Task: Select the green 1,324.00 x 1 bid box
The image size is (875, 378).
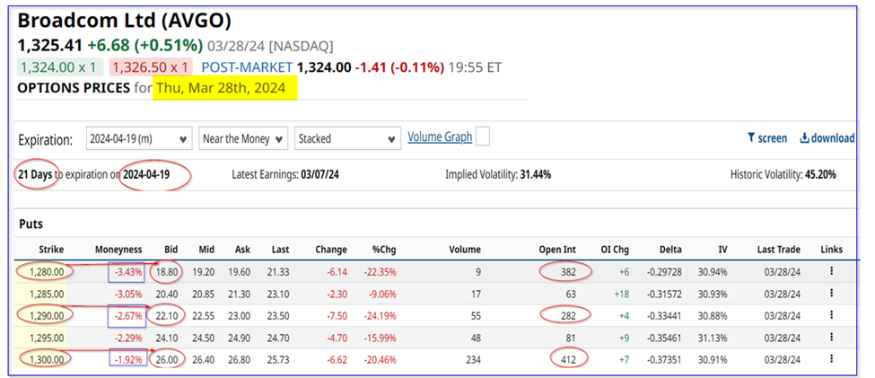Action: [59, 66]
